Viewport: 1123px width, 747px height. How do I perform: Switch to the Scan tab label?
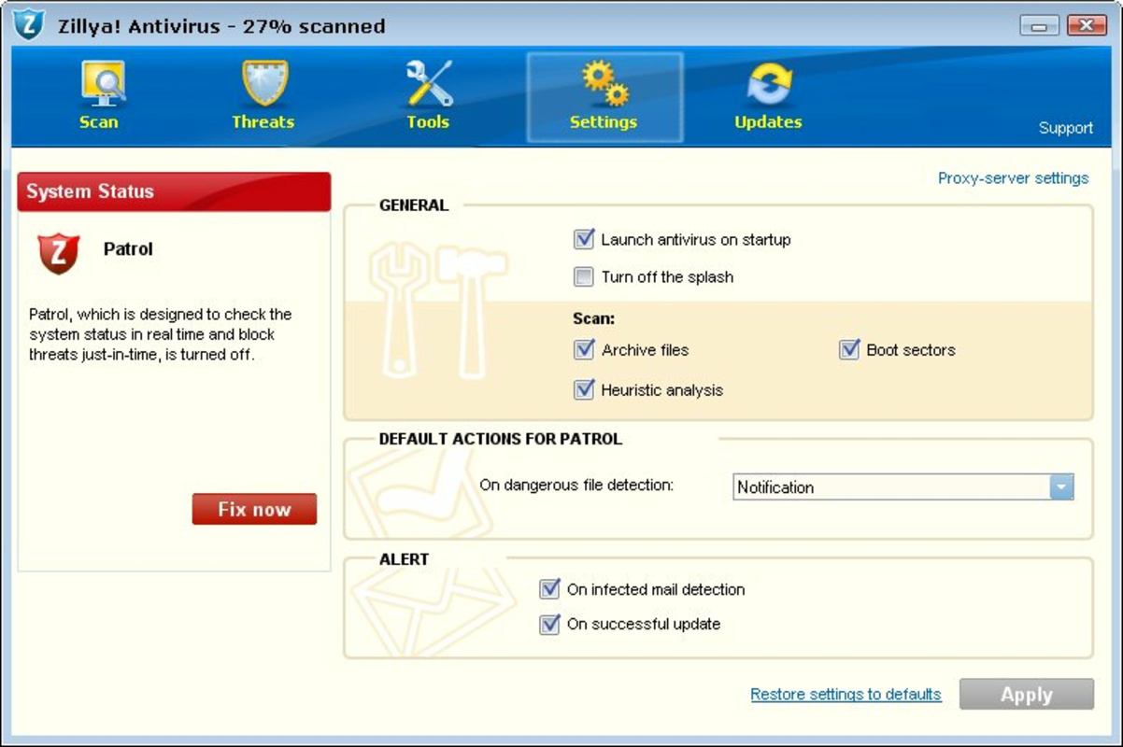pyautogui.click(x=99, y=122)
